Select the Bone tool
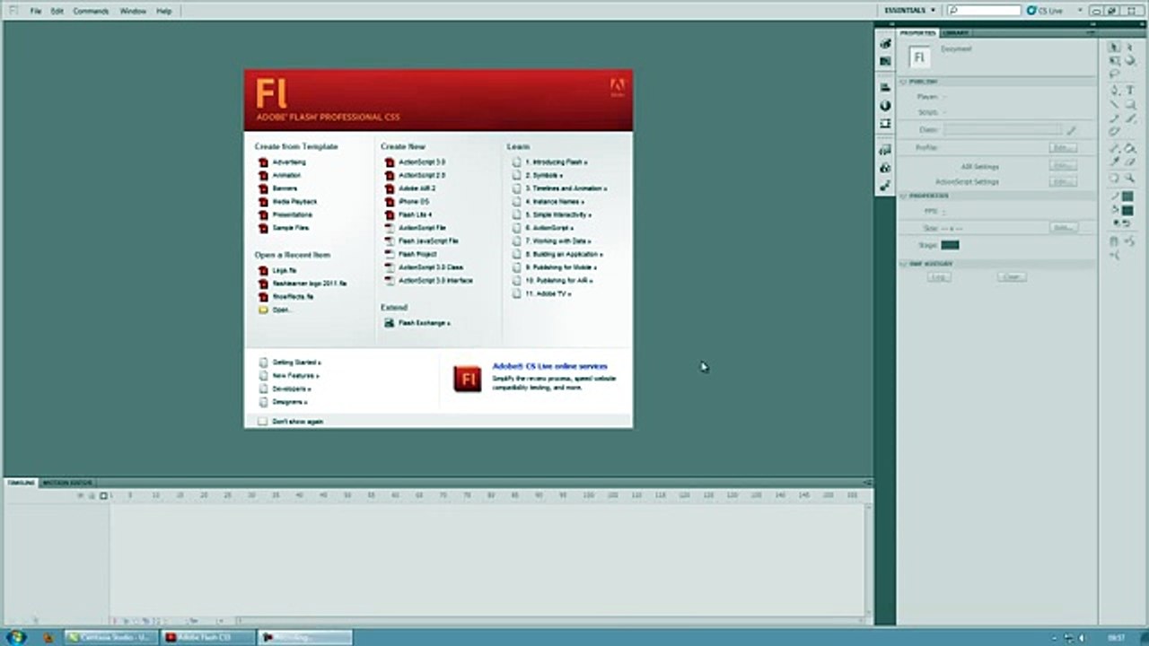The image size is (1149, 646). pyautogui.click(x=1114, y=148)
